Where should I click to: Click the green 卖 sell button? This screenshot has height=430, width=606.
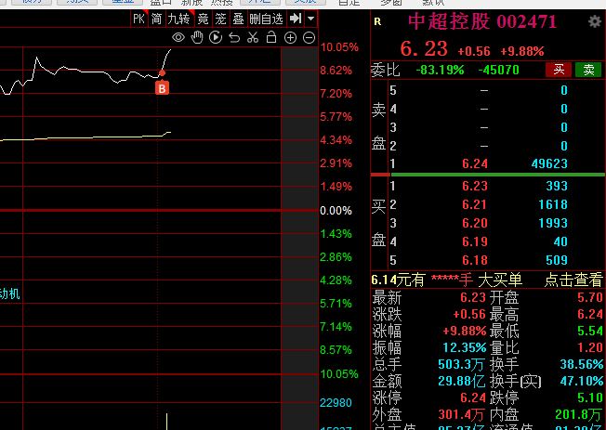(x=588, y=70)
